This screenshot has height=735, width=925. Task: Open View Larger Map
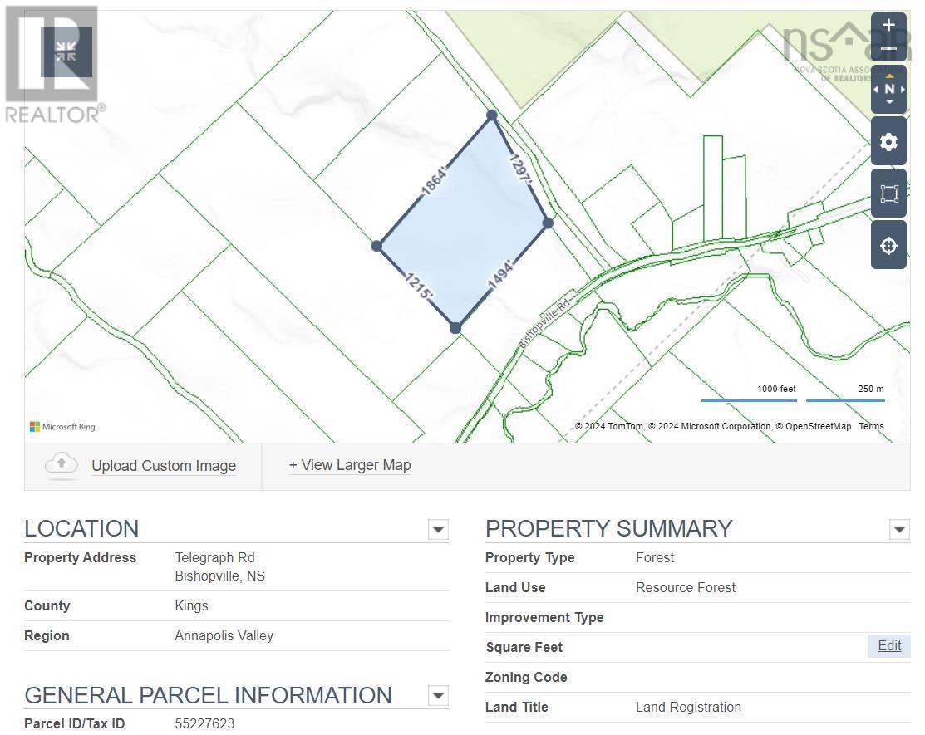pyautogui.click(x=349, y=465)
